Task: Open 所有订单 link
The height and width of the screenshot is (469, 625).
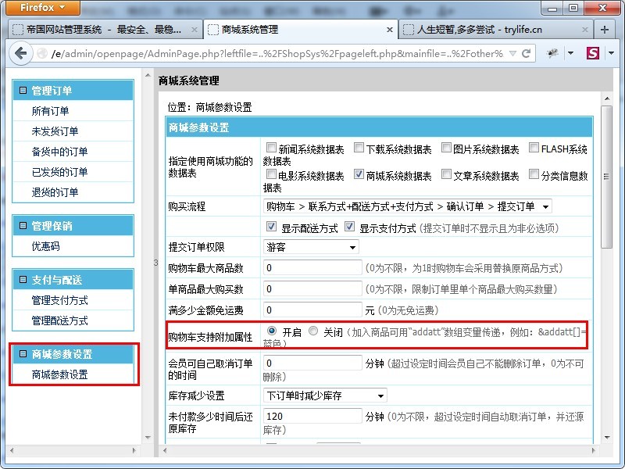Action: click(x=50, y=111)
